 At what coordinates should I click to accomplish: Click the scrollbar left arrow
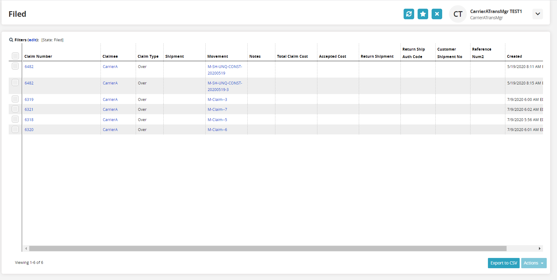(x=26, y=248)
